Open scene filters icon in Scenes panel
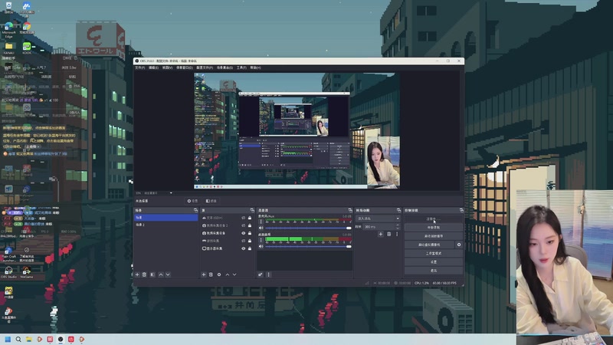 [152, 274]
